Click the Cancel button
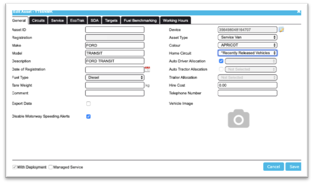The width and height of the screenshot is (313, 184). (274, 167)
